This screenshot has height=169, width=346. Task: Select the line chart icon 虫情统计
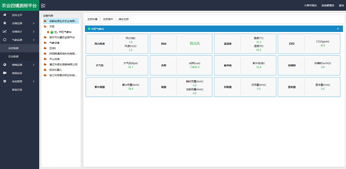pyautogui.click(x=5, y=31)
